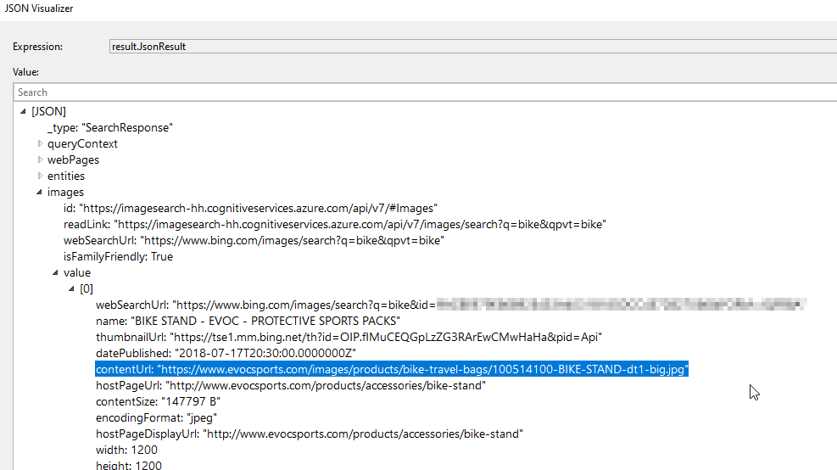The width and height of the screenshot is (837, 470).
Task: Click the Expression field result.JsonResult
Action: coord(473,47)
